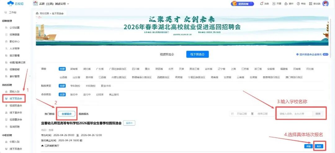Open the 移动端 QR code icon
Viewport: 335px width, 153px height.
pos(310,4)
